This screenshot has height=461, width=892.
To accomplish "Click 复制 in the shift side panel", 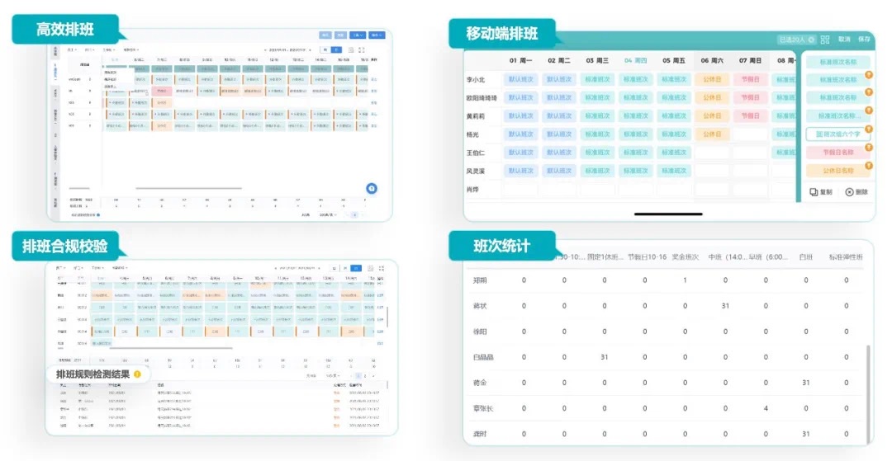I will (x=821, y=192).
